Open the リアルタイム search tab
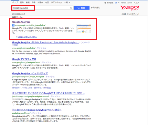148x125 pixels. click(x=56, y=2)
